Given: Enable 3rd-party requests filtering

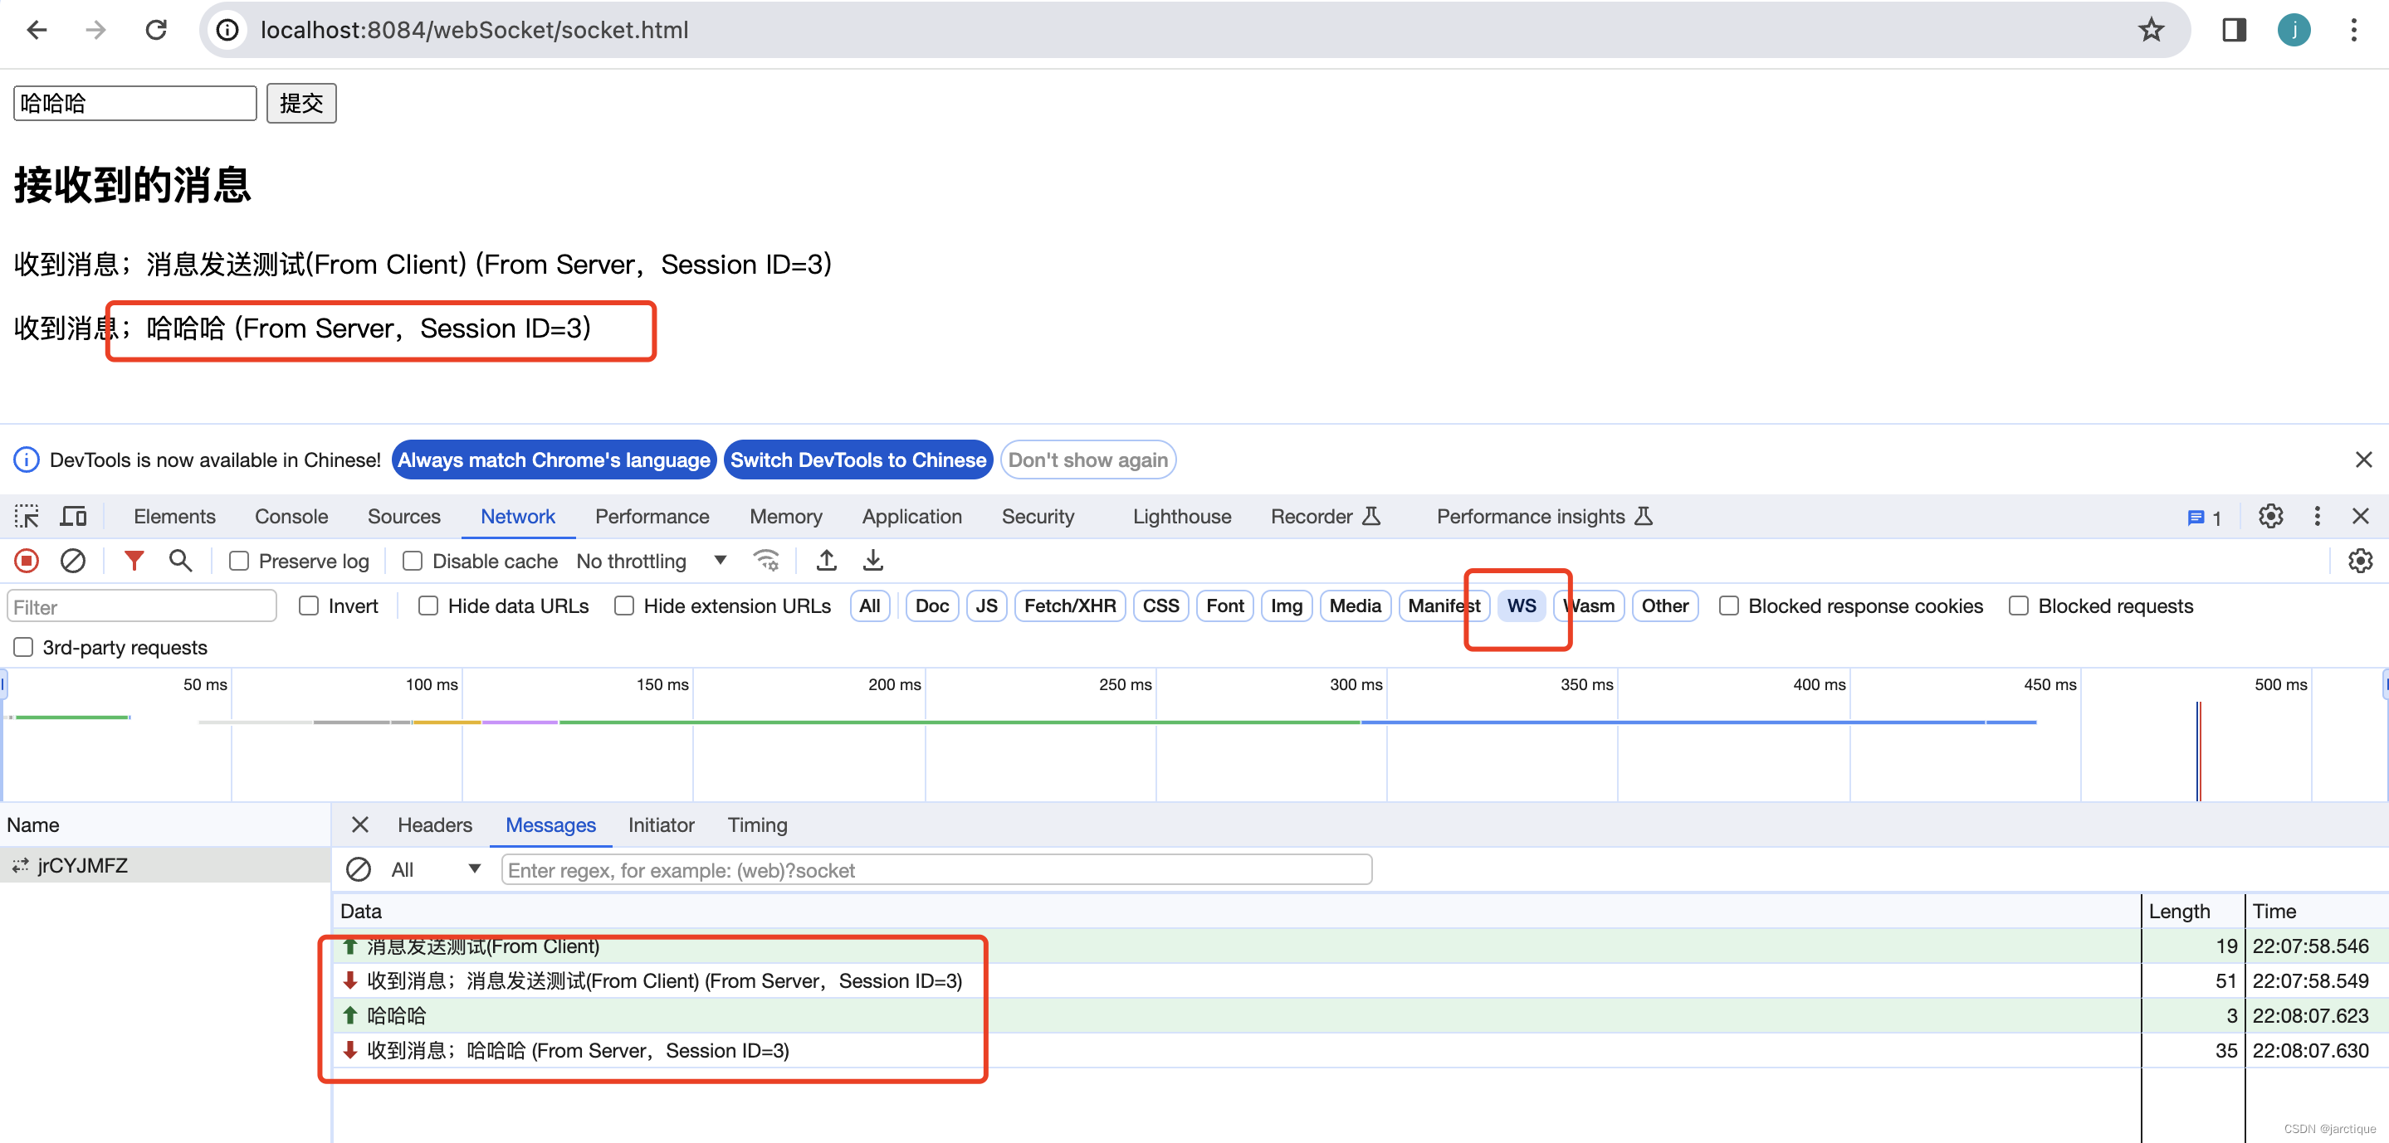Looking at the screenshot, I should 23,647.
